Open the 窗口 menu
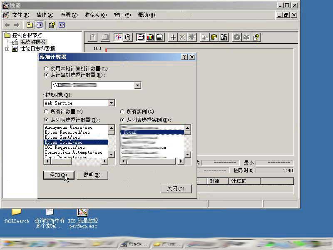The image size is (333, 250). [x=122, y=15]
